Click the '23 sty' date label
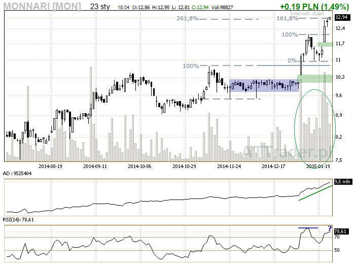 pos(100,7)
